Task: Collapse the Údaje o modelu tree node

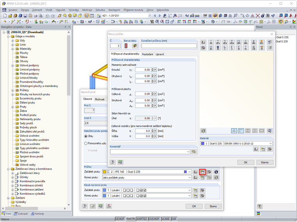Action: [8, 37]
